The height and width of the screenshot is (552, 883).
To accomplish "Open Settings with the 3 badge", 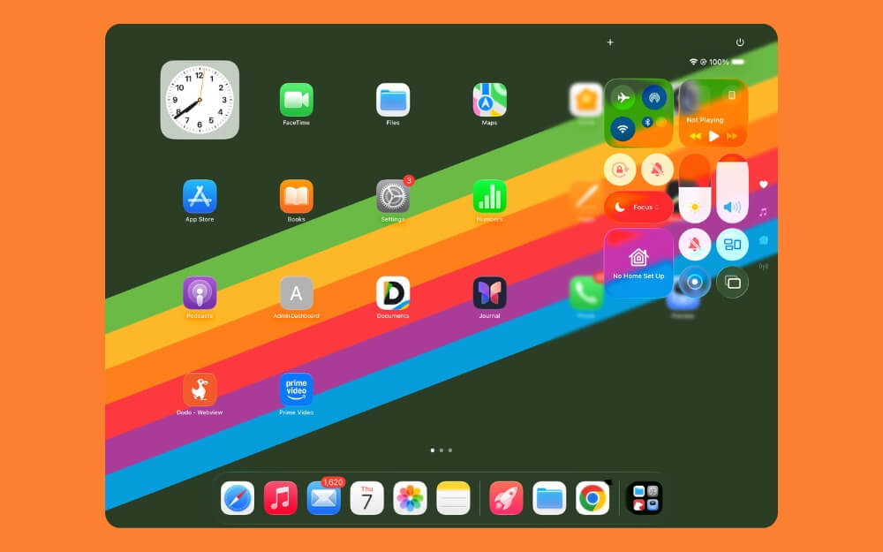I will [393, 197].
